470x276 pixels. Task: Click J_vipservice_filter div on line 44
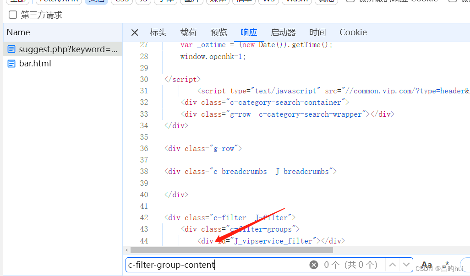pyautogui.click(x=271, y=241)
